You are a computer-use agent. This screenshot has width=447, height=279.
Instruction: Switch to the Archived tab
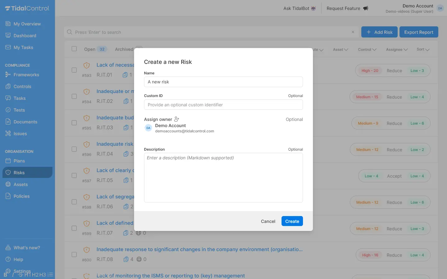point(124,49)
